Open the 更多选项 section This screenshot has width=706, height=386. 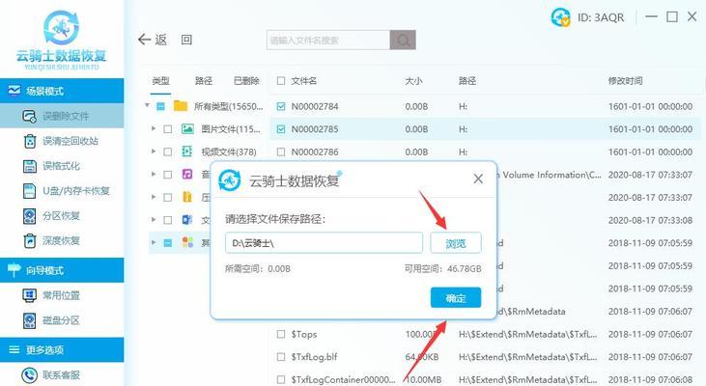pyautogui.click(x=62, y=350)
